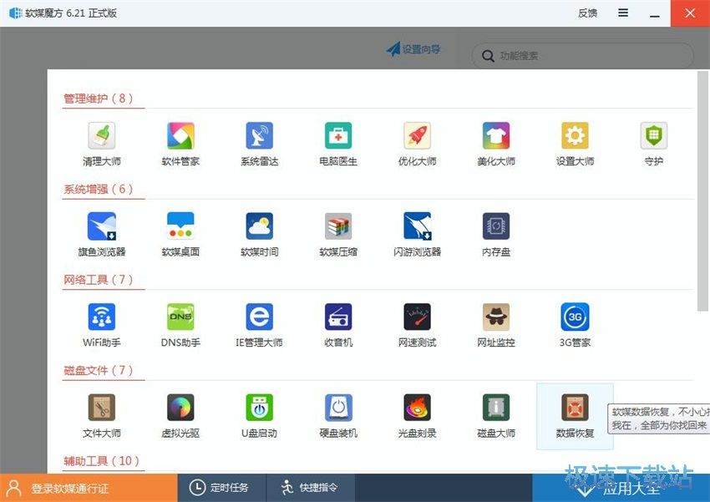Open 软媒桌面 desktop tool
710x502 pixels.
pos(180,235)
